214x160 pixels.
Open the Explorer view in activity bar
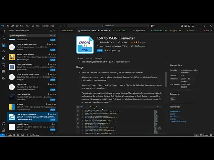pos(3,32)
